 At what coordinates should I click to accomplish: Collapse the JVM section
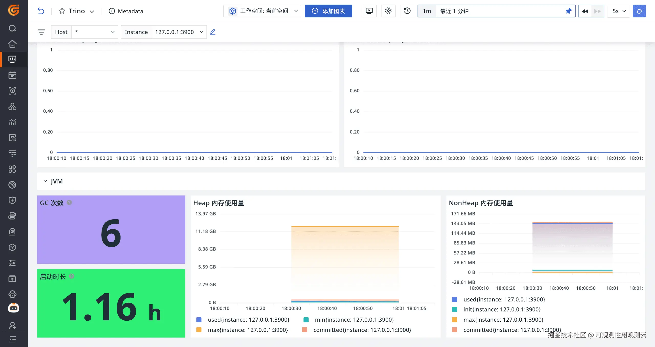45,181
